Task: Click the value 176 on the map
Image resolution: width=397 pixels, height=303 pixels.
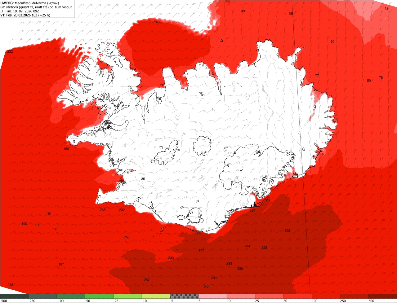Action: click(56, 229)
